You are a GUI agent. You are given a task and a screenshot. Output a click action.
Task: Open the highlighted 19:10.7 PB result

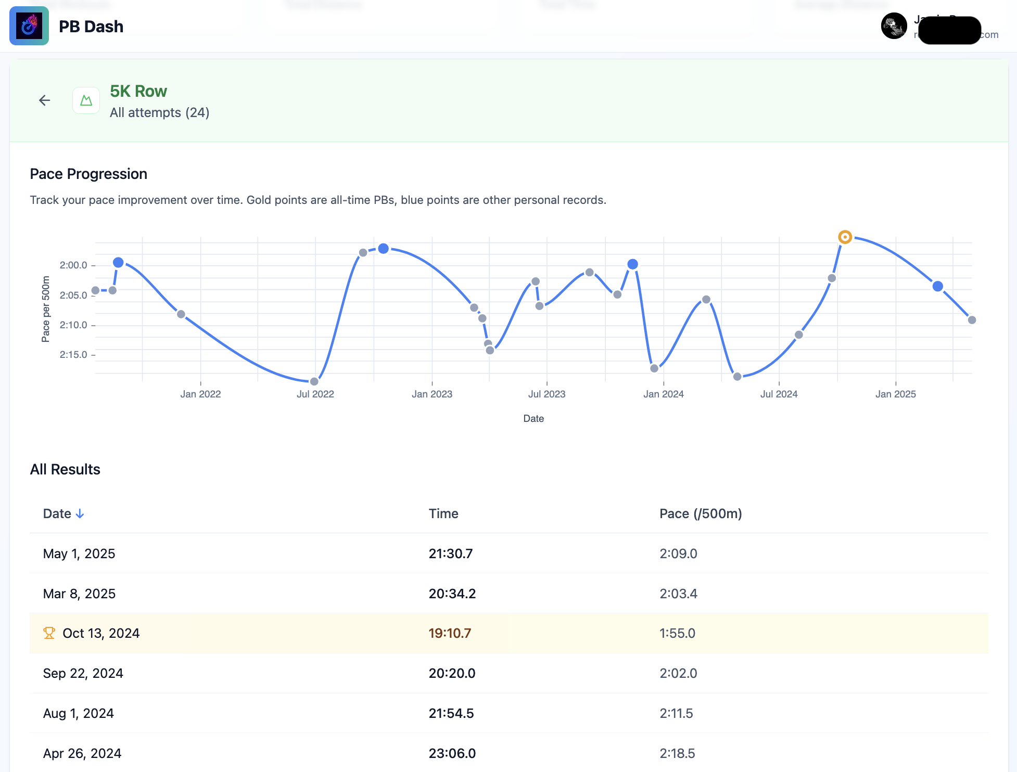click(x=450, y=633)
